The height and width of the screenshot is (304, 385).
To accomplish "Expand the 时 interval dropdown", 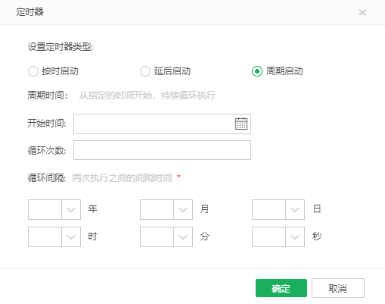I will 71,237.
